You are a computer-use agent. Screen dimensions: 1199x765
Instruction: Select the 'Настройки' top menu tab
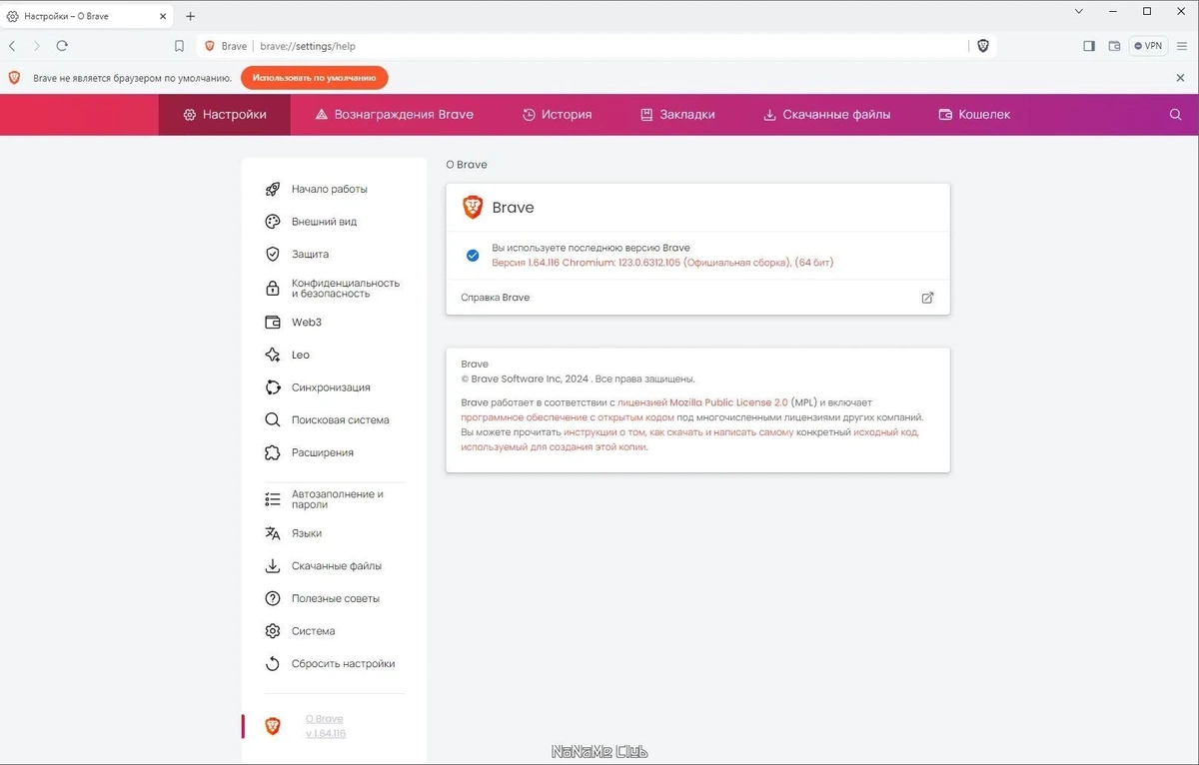[225, 115]
